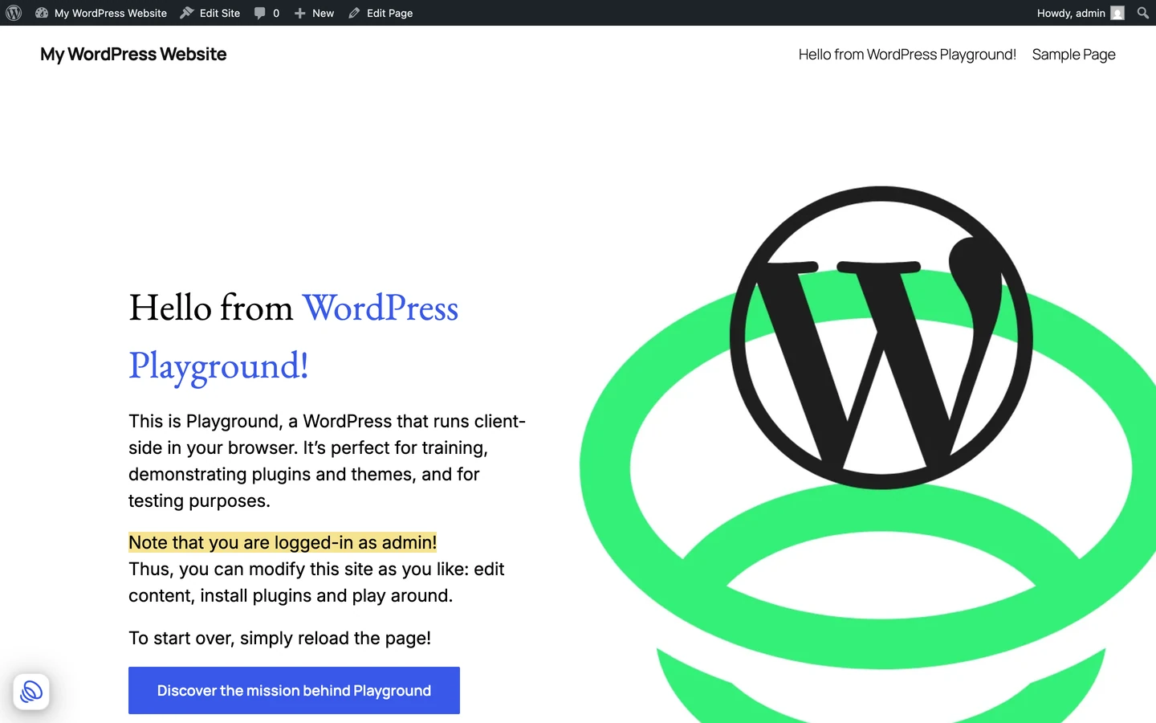Viewport: 1156px width, 723px height.
Task: Click the large WordPress Playground logo image
Action: click(x=868, y=455)
